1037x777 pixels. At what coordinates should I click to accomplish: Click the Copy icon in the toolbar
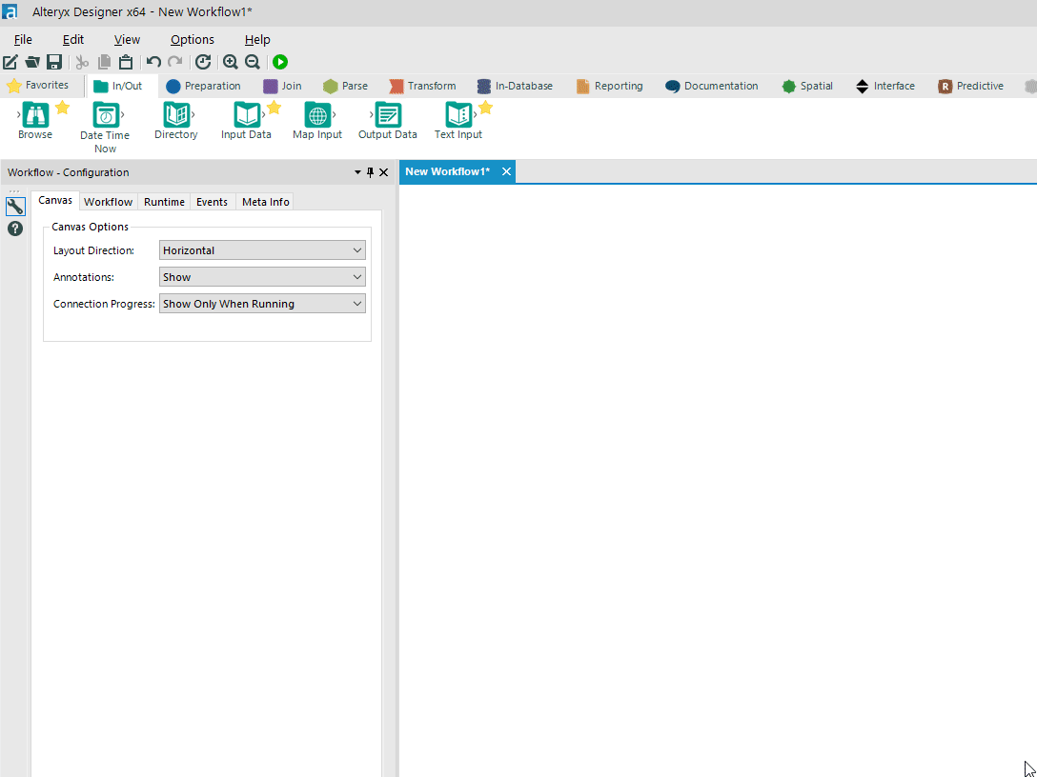click(104, 62)
